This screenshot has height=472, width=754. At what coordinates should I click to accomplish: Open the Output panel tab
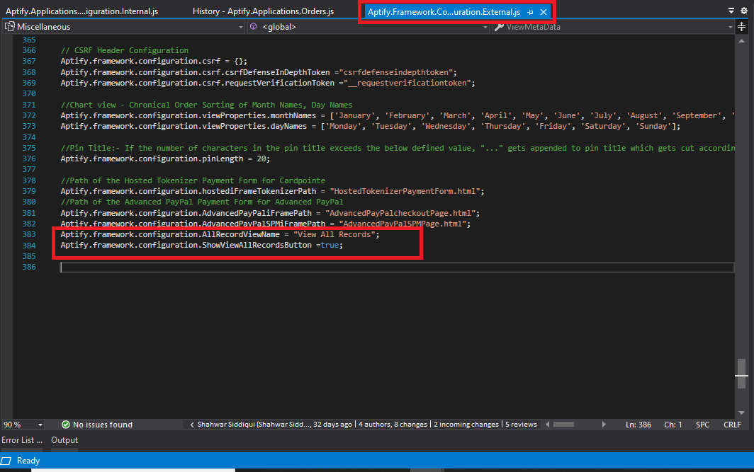[x=64, y=440]
